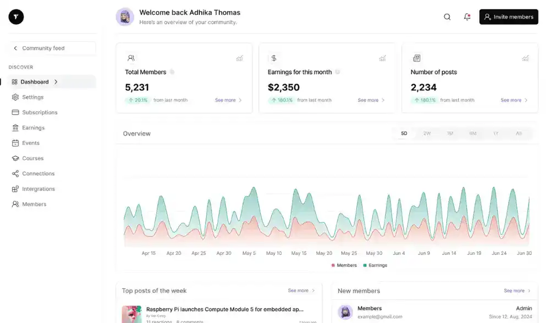Click the Connections share icon
Screen dimensions: 550x323
15,174
